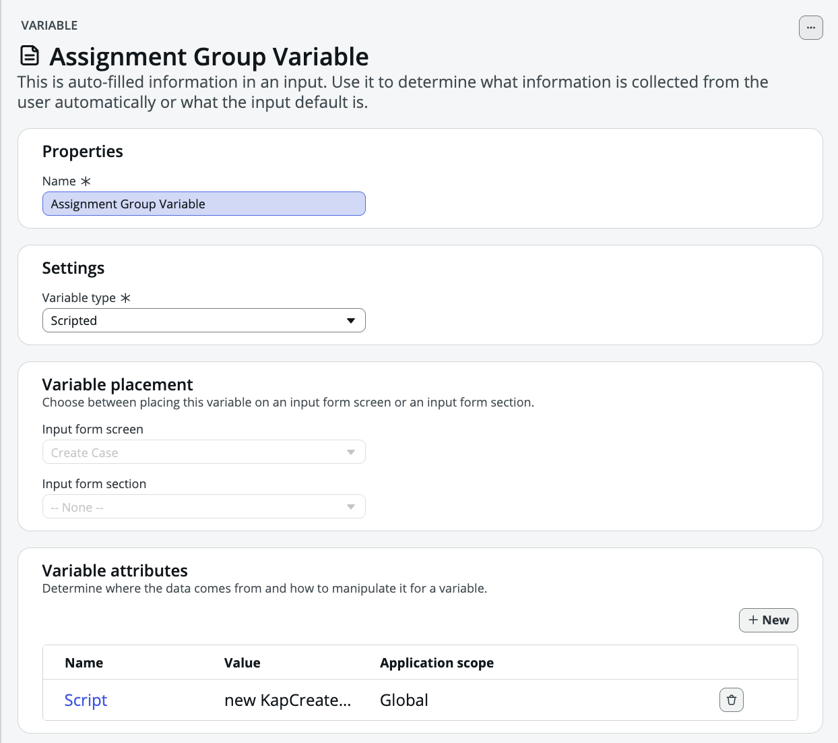Screen dimensions: 838x743
Task: Open the more options menu for this variable
Action: (810, 28)
